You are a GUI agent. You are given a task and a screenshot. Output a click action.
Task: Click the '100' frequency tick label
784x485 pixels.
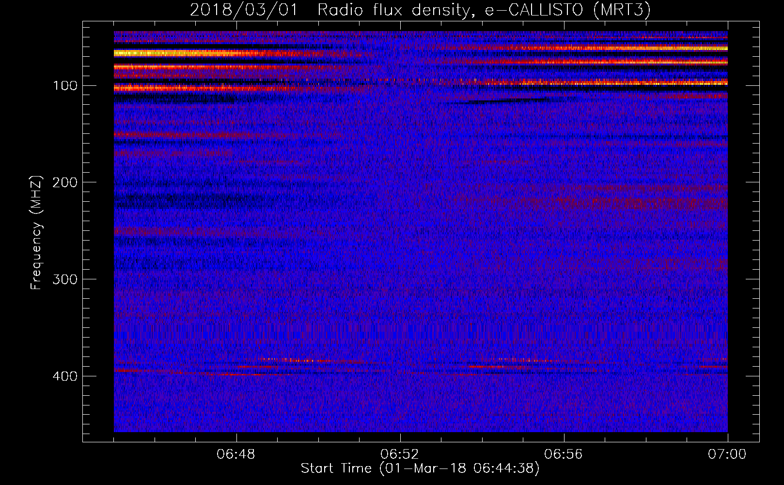(x=65, y=86)
